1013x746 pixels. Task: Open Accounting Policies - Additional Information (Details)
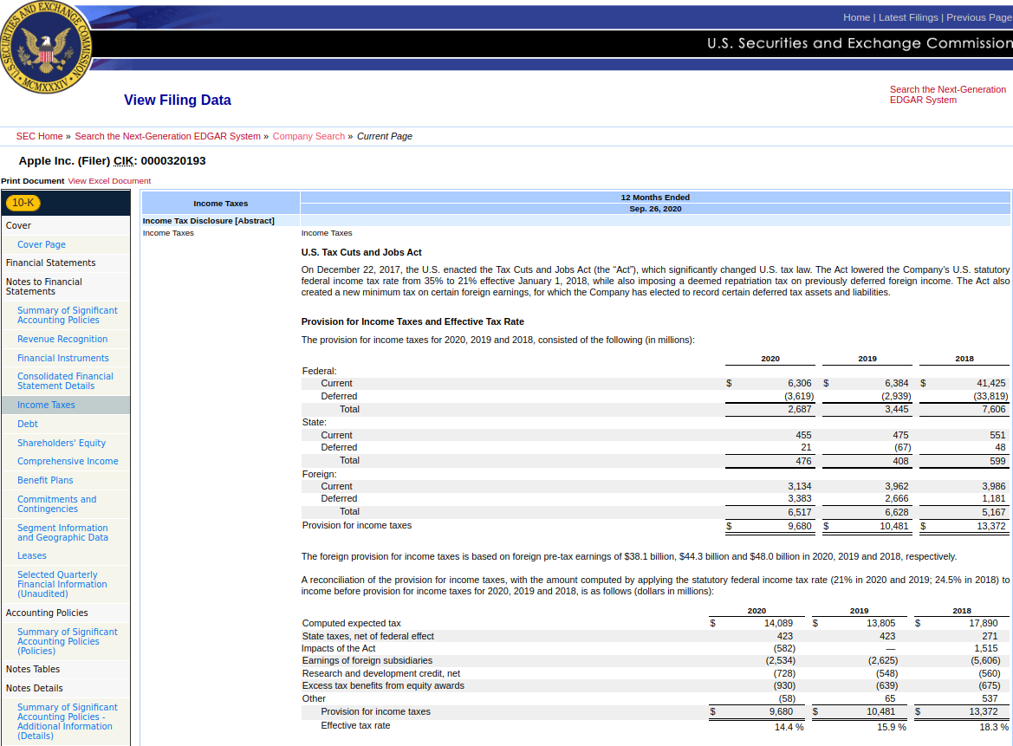(x=68, y=722)
